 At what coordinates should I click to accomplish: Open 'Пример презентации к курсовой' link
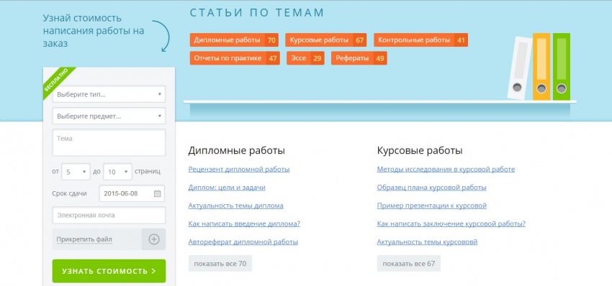[x=432, y=206]
